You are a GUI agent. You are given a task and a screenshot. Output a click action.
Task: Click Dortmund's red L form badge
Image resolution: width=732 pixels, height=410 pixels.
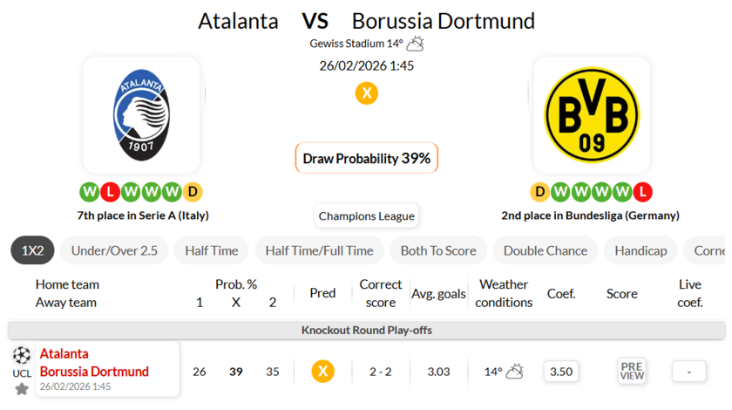coord(642,192)
